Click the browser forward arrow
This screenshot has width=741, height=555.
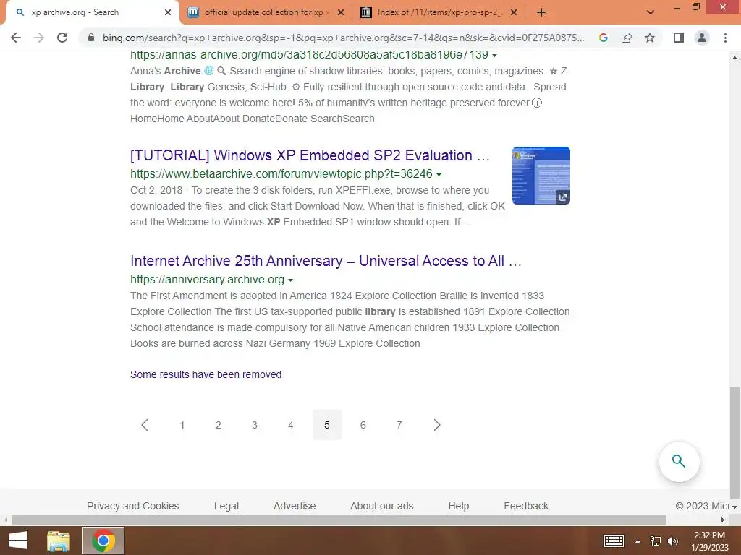pos(39,38)
